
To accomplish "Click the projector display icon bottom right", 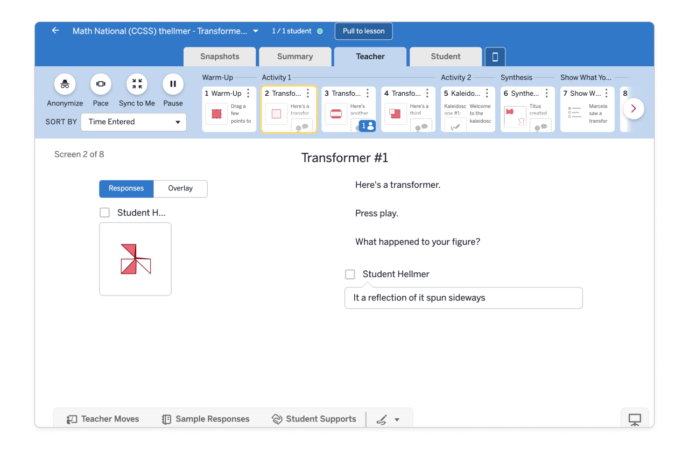I will [x=635, y=419].
